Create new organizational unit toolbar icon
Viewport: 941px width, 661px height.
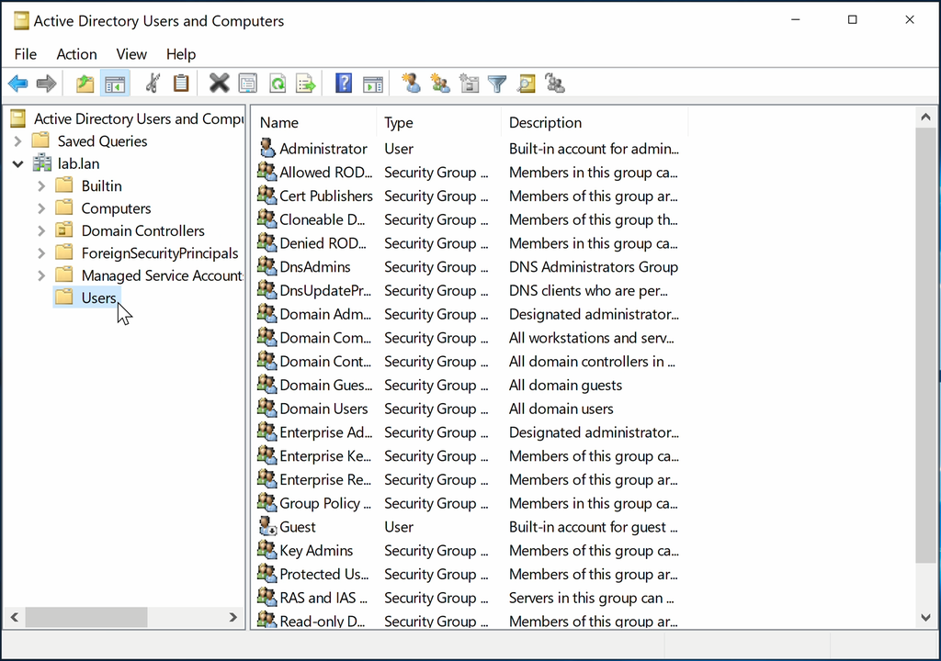[x=469, y=84]
